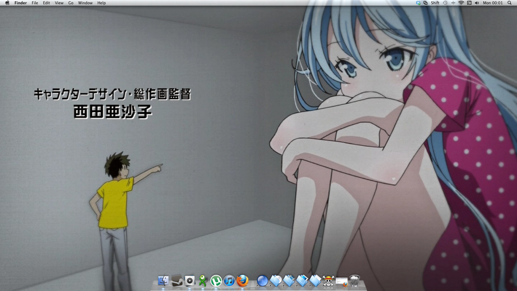Open the Wi-Fi status menu
This screenshot has height=291, width=517.
(461, 3)
